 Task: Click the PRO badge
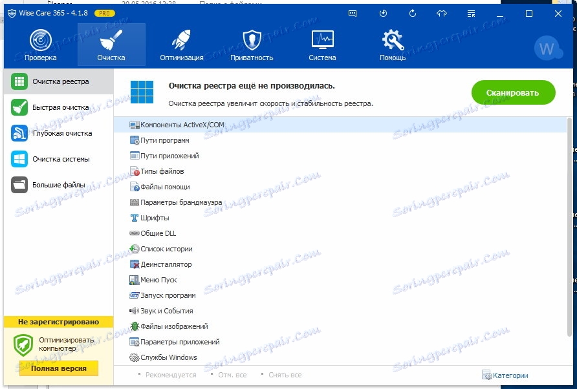[x=105, y=13]
